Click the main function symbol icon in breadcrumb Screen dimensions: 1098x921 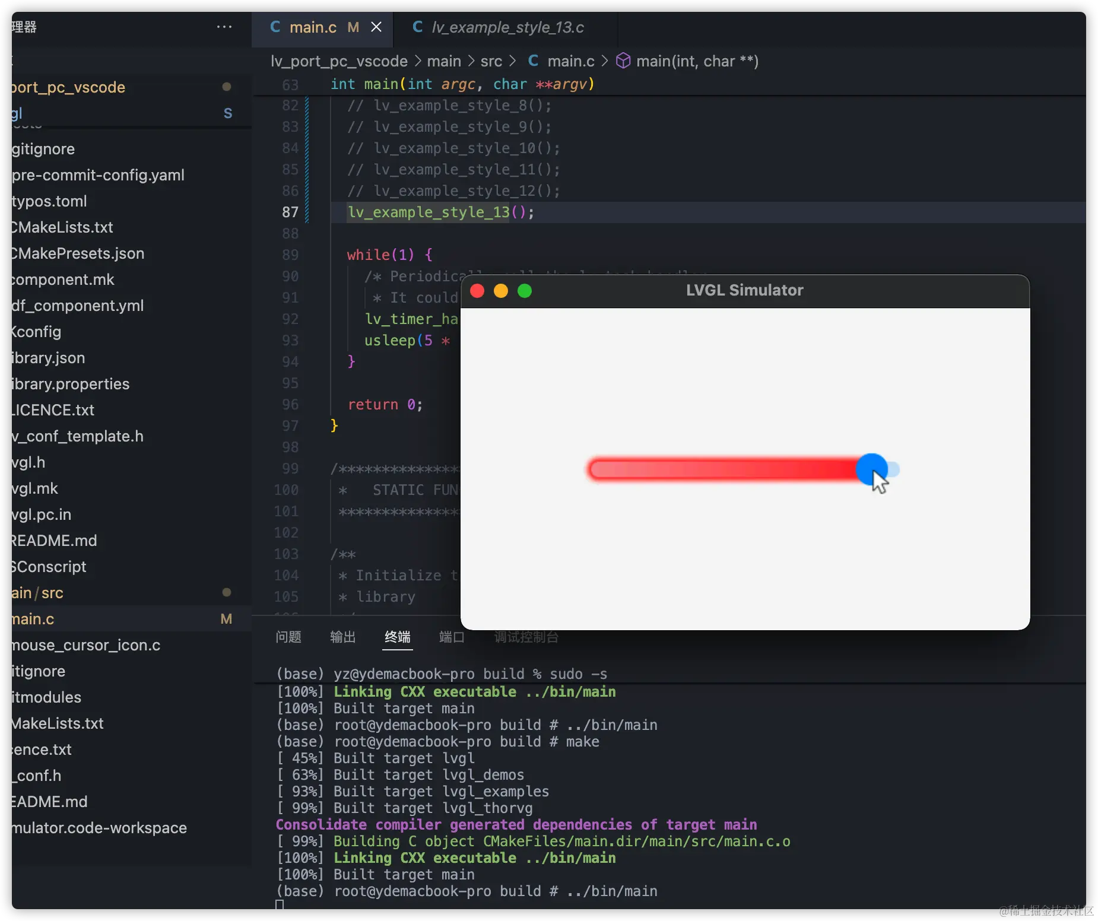pyautogui.click(x=624, y=61)
